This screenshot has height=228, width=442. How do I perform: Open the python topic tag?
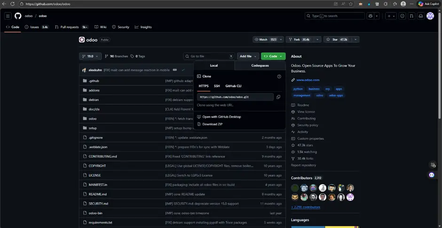point(298,89)
